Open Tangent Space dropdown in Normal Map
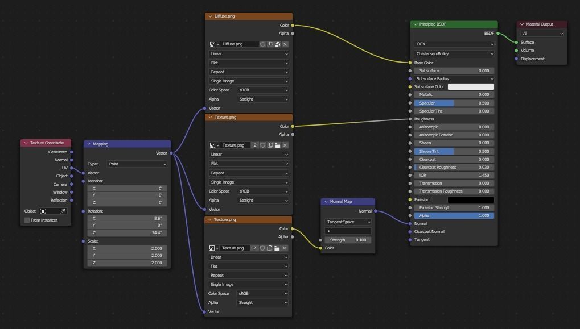 click(x=348, y=222)
